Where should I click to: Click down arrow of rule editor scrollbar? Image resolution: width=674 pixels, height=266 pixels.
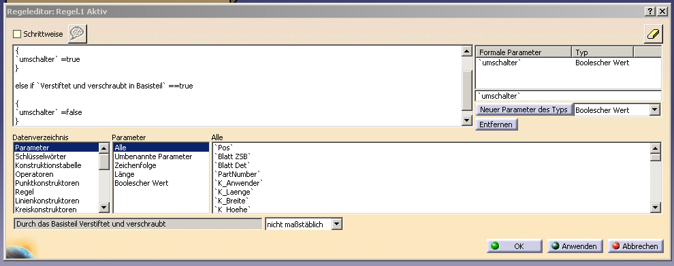[467, 120]
